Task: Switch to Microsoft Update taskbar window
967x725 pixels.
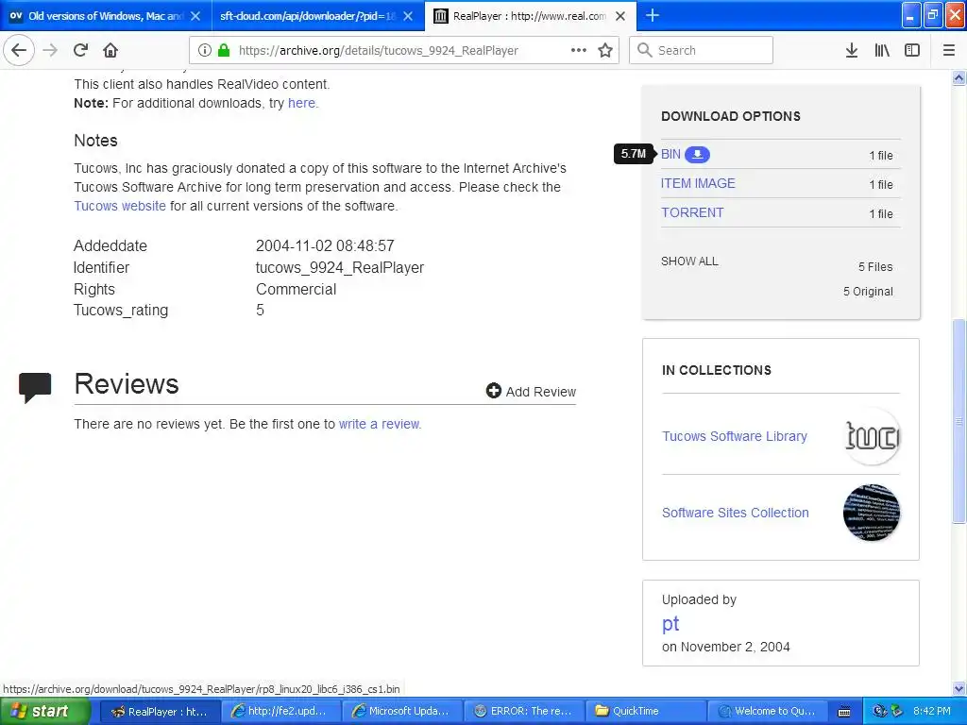Action: point(400,712)
